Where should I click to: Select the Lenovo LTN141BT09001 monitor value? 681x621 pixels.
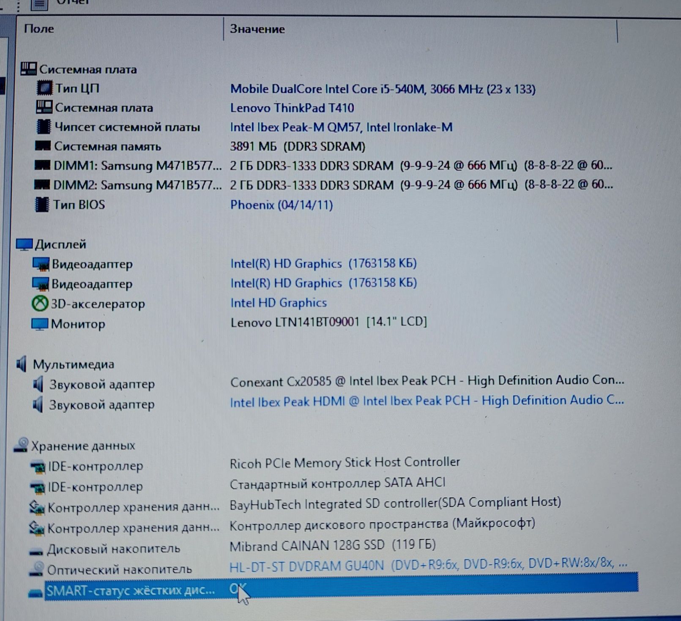click(328, 322)
